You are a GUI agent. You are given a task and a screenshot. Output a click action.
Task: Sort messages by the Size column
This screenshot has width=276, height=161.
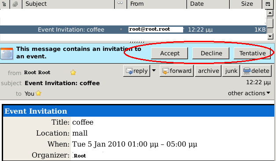tap(246, 4)
